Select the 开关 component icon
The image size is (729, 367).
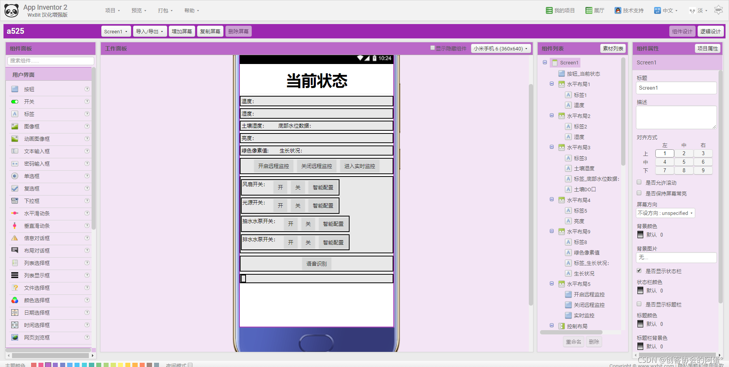pyautogui.click(x=14, y=101)
